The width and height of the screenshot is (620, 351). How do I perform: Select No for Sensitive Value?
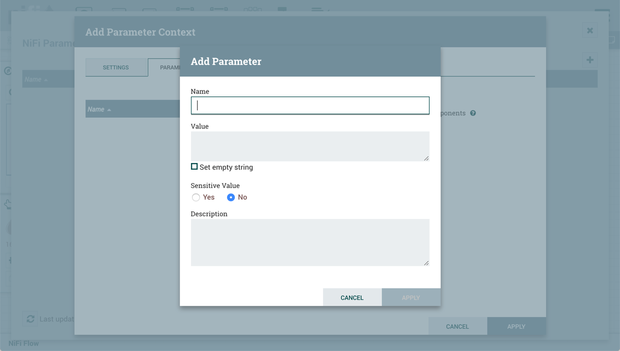click(231, 197)
